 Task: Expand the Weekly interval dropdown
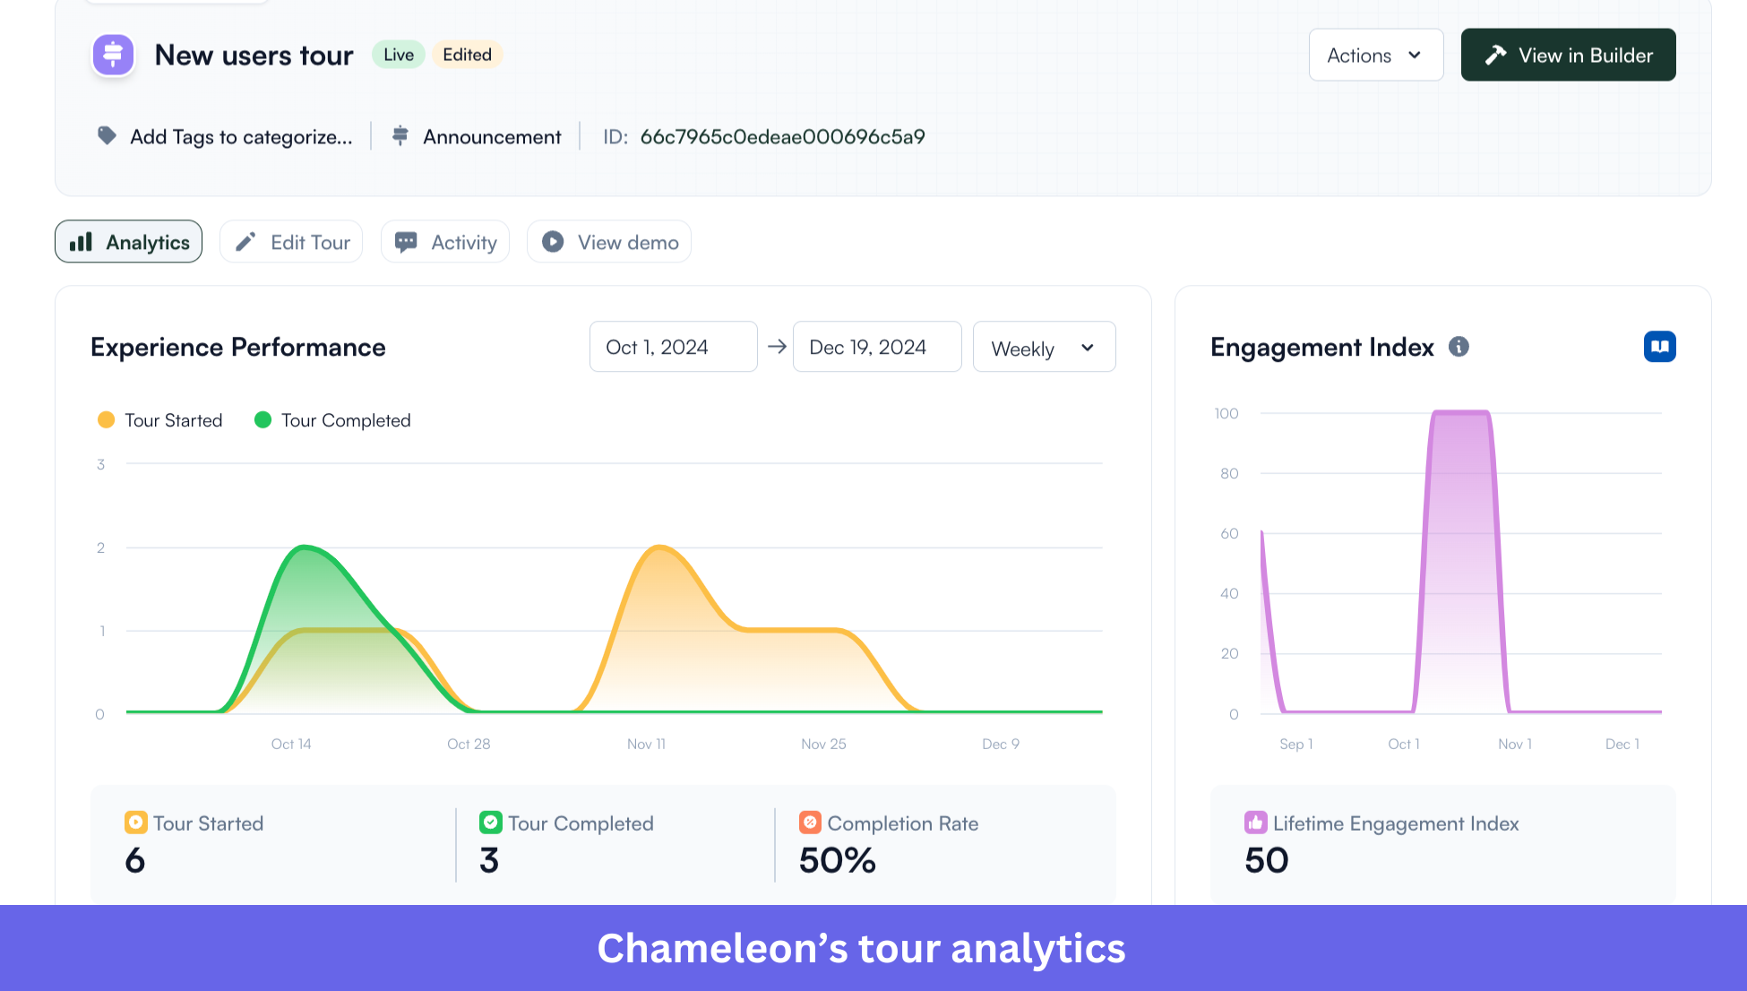click(1044, 348)
